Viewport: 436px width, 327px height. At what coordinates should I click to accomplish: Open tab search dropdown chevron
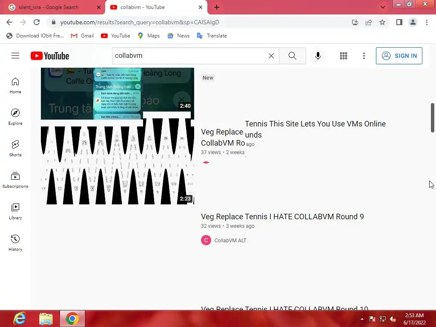(383, 7)
